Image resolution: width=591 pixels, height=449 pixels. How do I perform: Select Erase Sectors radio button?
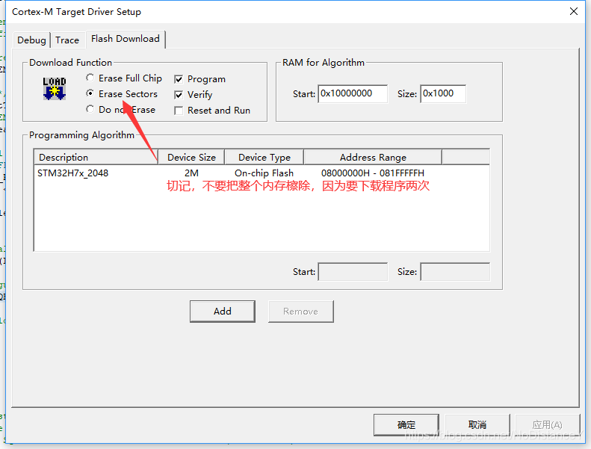(x=90, y=94)
